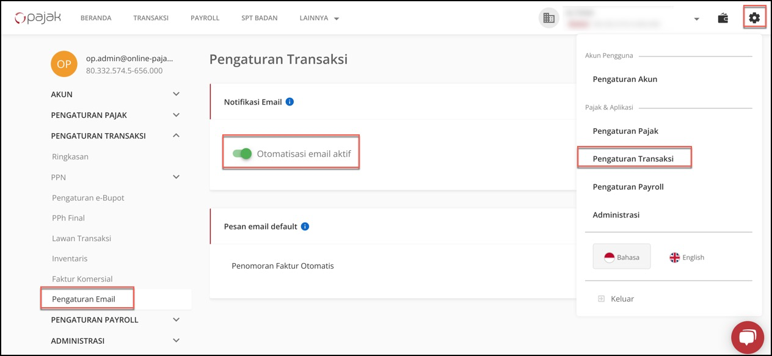Click Keluar to log out
Viewport: 772px width, 356px height.
pos(622,299)
